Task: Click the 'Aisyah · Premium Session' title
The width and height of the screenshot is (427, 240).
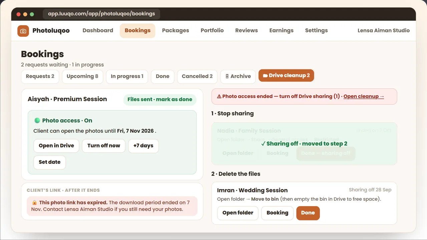Action: (x=67, y=99)
